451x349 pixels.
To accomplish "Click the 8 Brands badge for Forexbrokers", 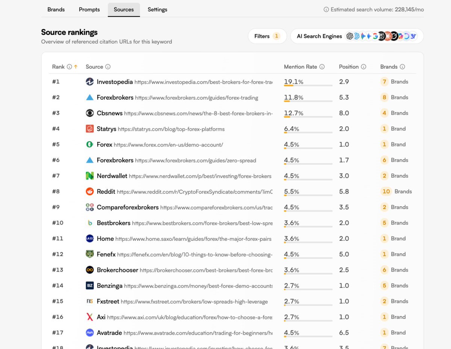I will click(394, 97).
